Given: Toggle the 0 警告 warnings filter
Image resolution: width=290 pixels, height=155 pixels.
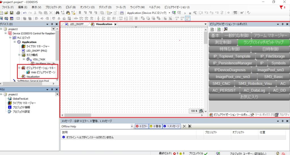Looking at the screenshot, I should point(155,126).
